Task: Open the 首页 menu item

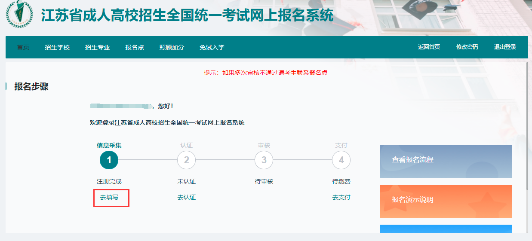Action: (23, 47)
